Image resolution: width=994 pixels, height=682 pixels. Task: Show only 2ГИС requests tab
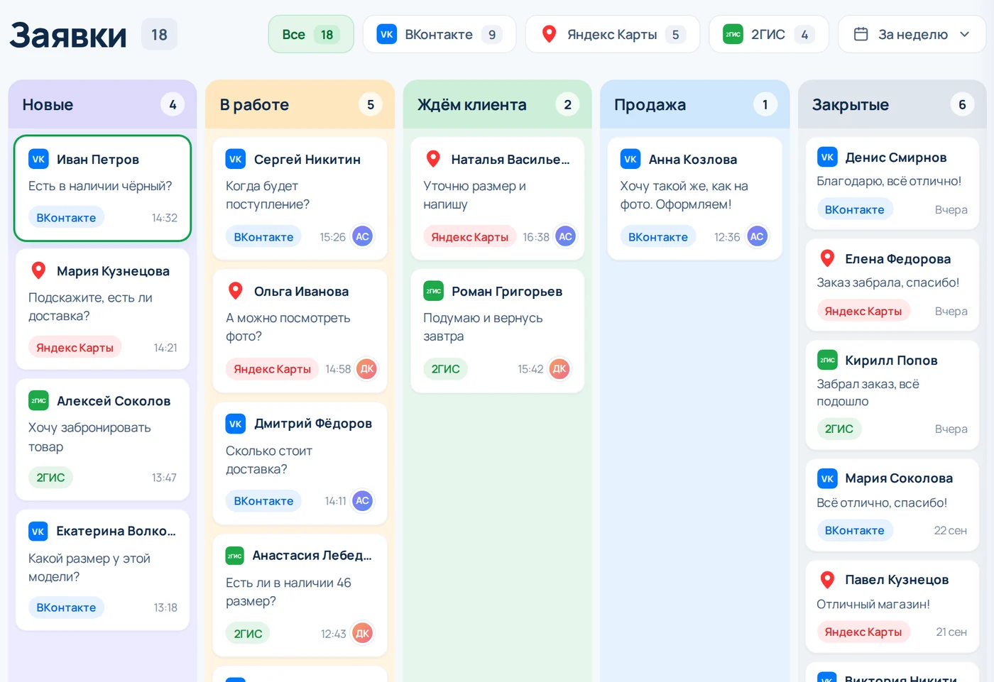pos(769,34)
